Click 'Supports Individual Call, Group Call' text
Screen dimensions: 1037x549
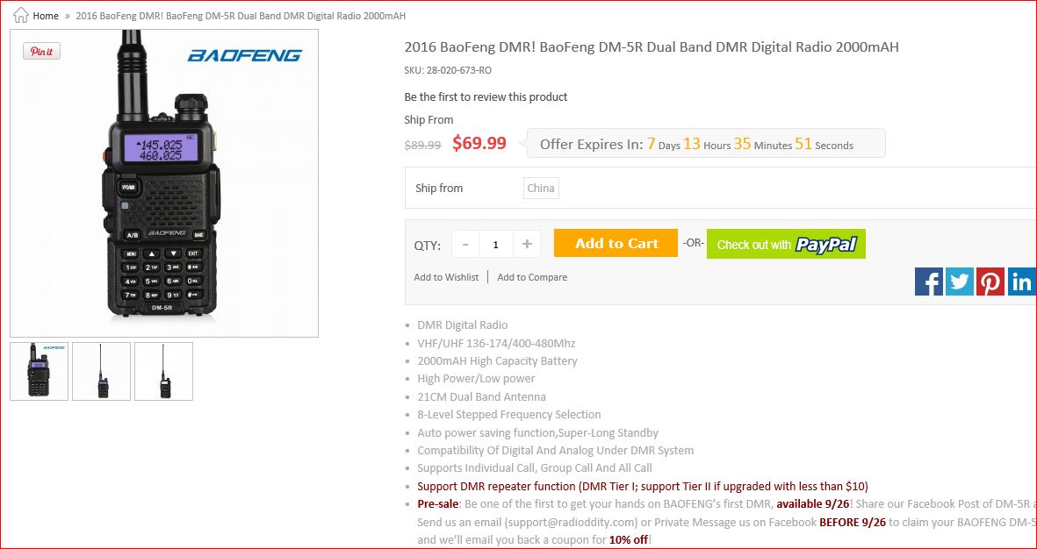[535, 468]
